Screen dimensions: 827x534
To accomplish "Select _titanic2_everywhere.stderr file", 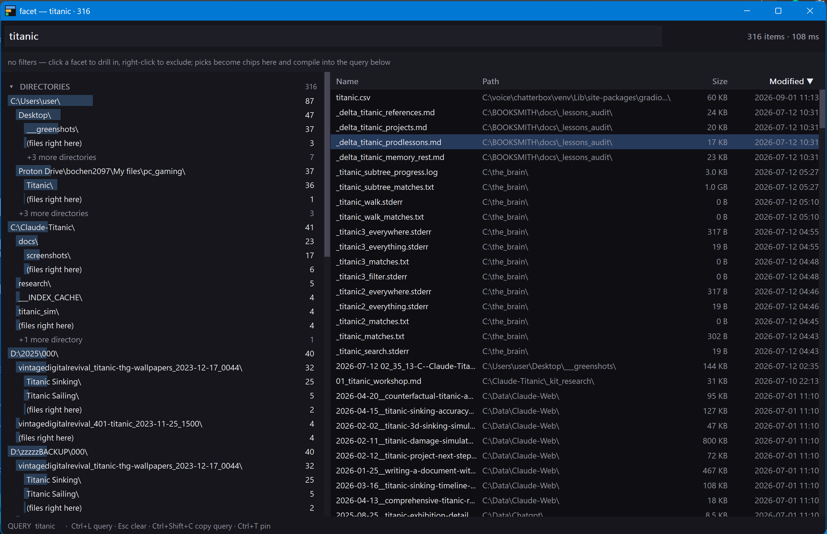I will 575,291.
